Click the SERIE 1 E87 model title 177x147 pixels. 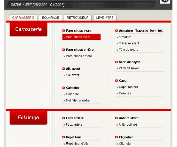click(x=38, y=5)
